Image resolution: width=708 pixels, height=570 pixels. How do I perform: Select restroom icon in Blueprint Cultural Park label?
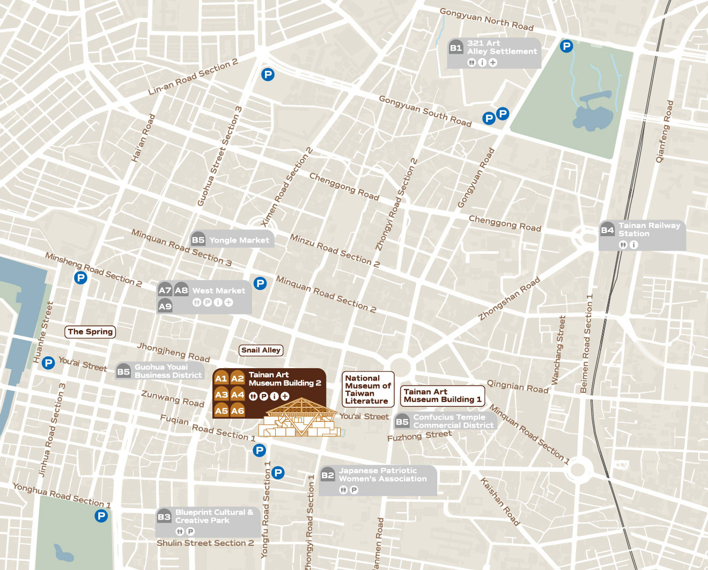(180, 531)
